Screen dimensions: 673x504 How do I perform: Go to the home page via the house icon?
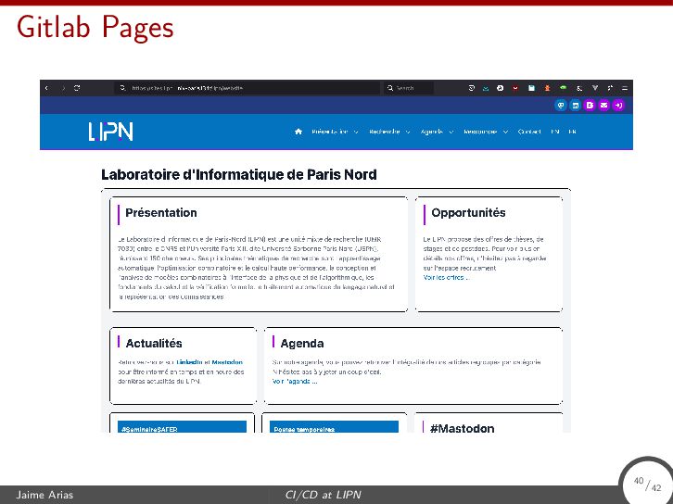(298, 132)
